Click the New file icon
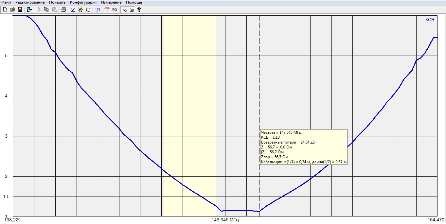The image size is (446, 224). coord(5,10)
